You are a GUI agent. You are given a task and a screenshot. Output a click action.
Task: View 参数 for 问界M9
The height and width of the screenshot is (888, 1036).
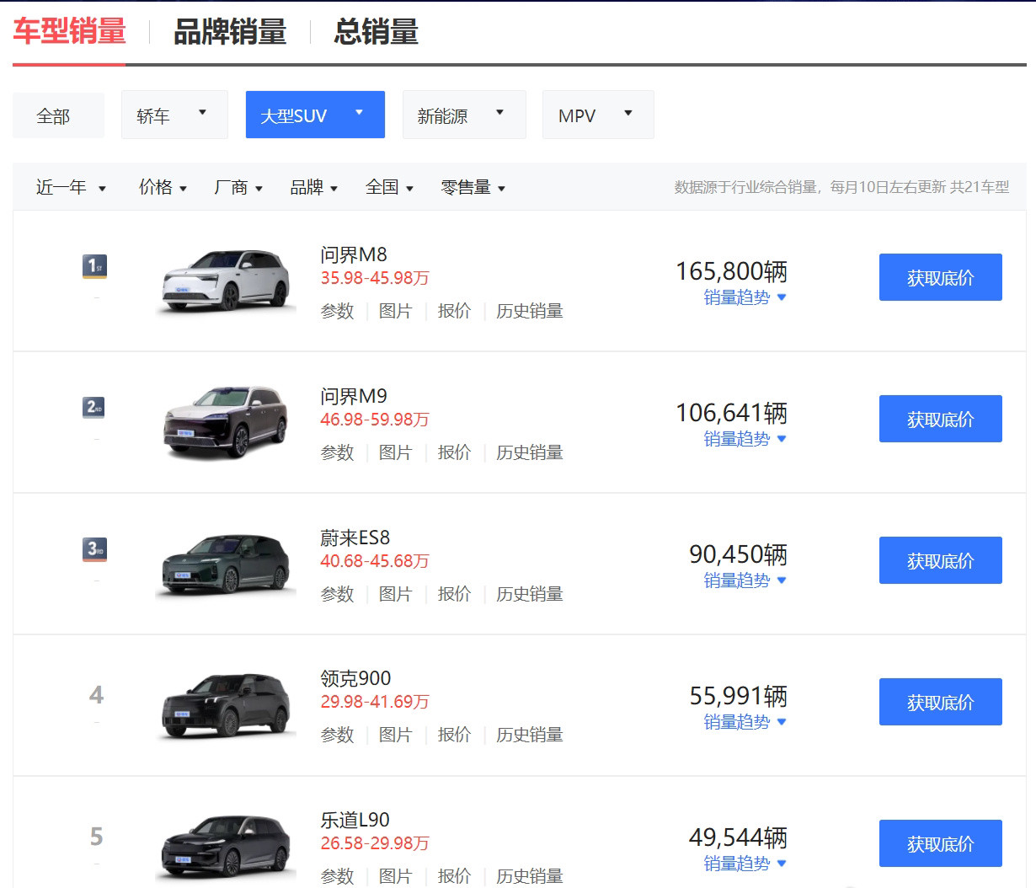click(337, 452)
